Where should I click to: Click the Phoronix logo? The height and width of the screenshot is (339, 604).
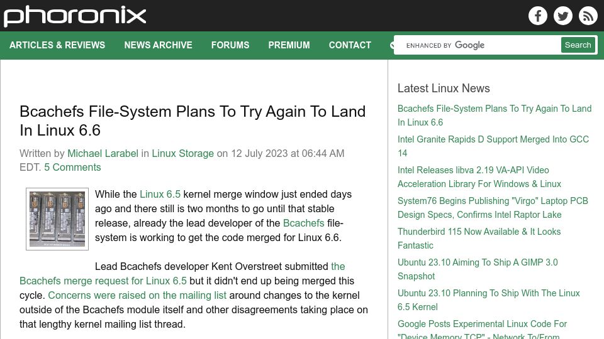coord(75,16)
